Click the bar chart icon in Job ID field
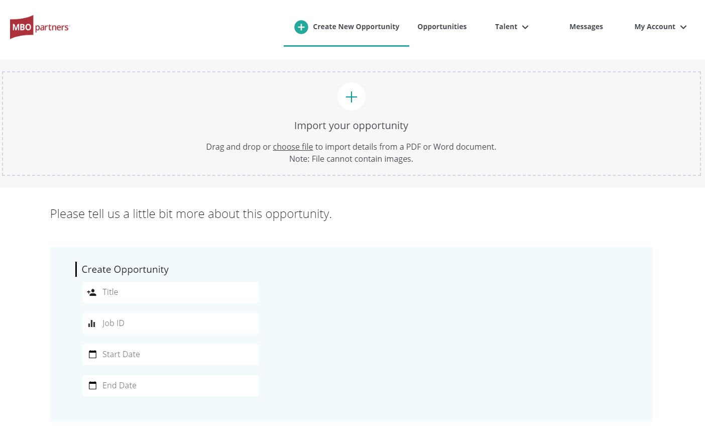 point(92,324)
